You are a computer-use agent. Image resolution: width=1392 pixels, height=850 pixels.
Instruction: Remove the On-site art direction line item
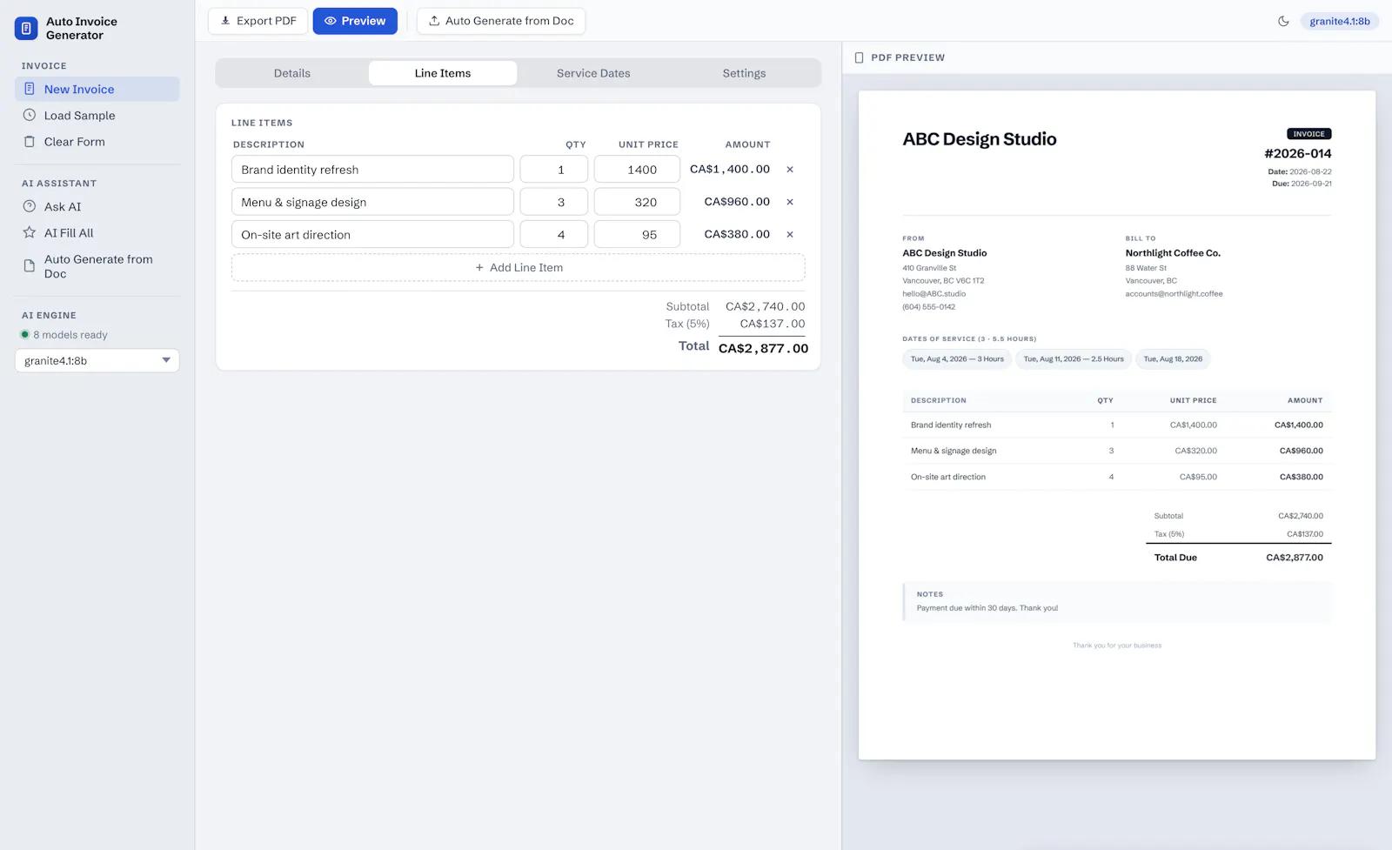(790, 234)
